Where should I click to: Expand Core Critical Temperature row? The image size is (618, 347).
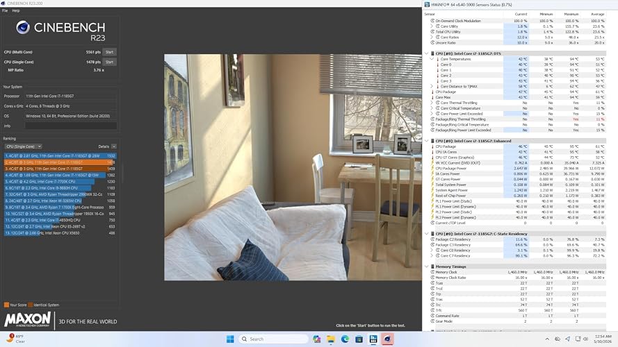[x=432, y=108]
